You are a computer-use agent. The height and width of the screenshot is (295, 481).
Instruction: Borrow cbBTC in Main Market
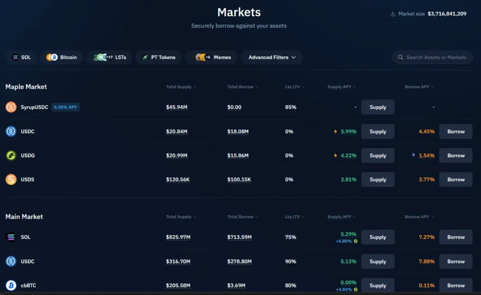(456, 286)
